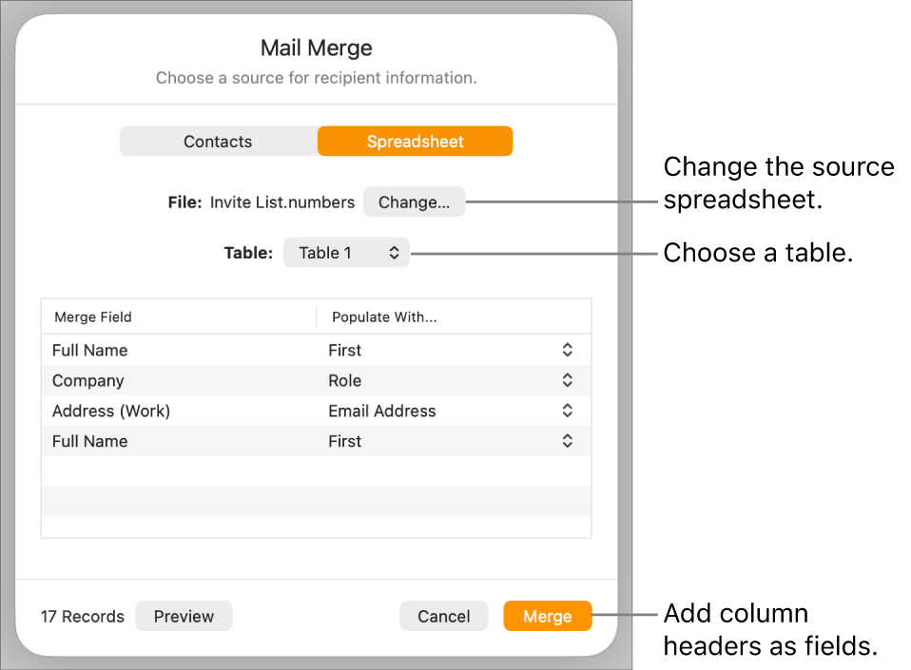Select the Address (Work) merge field row

[111, 411]
